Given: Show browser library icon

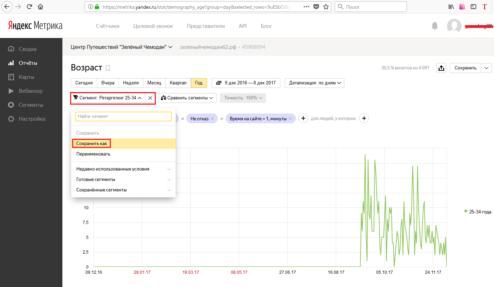Looking at the screenshot, I should tap(451, 7).
